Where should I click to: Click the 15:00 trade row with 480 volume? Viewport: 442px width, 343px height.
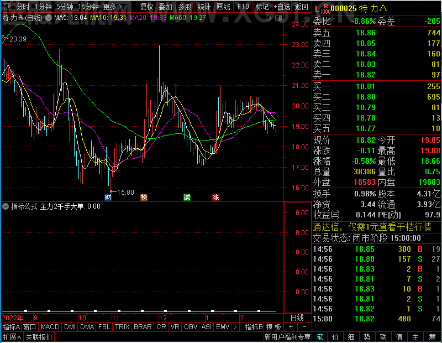coord(377,319)
